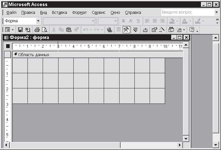Toggle the Field List panel button
The width and height of the screenshot is (221, 150).
(119, 30)
